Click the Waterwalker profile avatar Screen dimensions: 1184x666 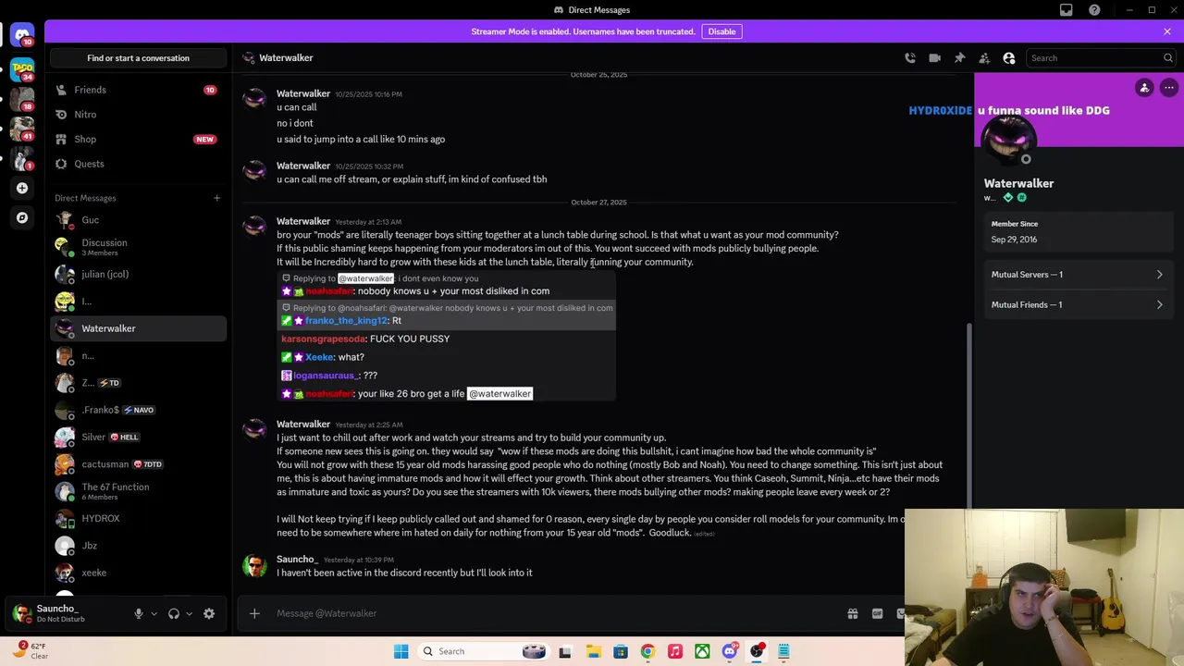click(1010, 140)
